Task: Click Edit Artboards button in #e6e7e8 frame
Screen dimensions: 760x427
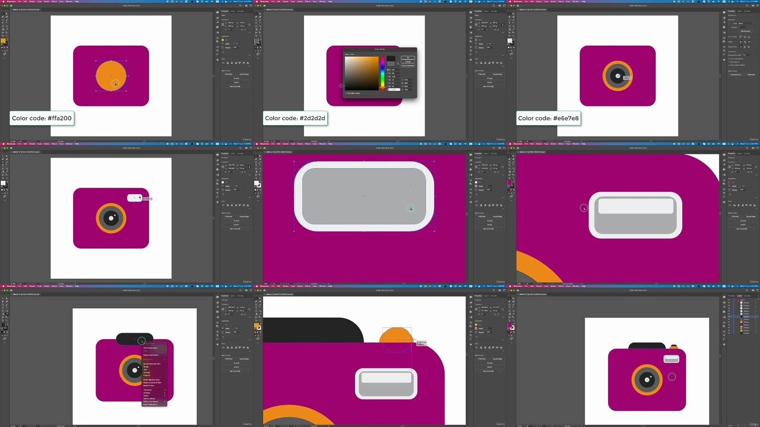Action: coord(746,31)
